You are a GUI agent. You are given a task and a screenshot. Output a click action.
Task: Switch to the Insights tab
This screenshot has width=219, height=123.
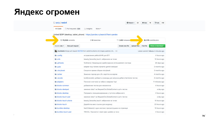tap(88, 29)
